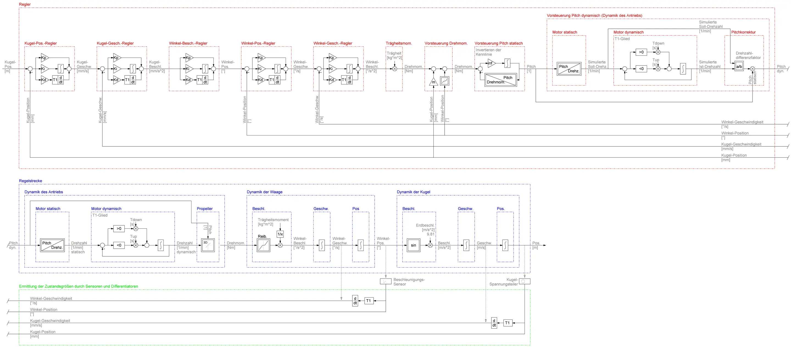Click the d/dt block on Kugel-Geschwindigkeit sensor path
791x348 pixels.
click(x=494, y=323)
